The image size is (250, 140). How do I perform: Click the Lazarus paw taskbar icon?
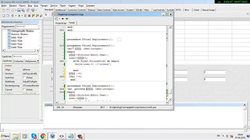coord(52,136)
